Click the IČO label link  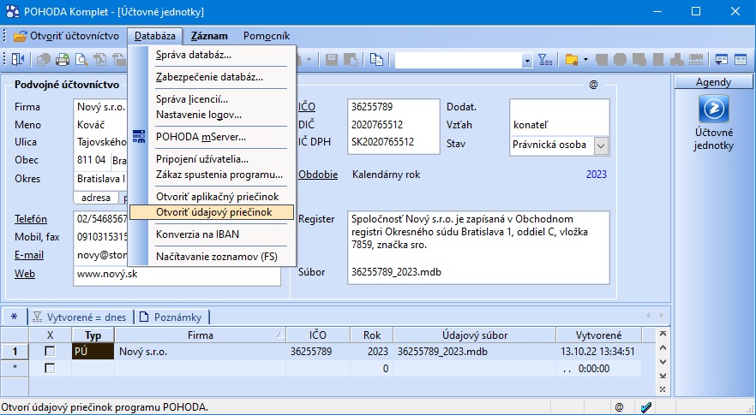pos(307,107)
